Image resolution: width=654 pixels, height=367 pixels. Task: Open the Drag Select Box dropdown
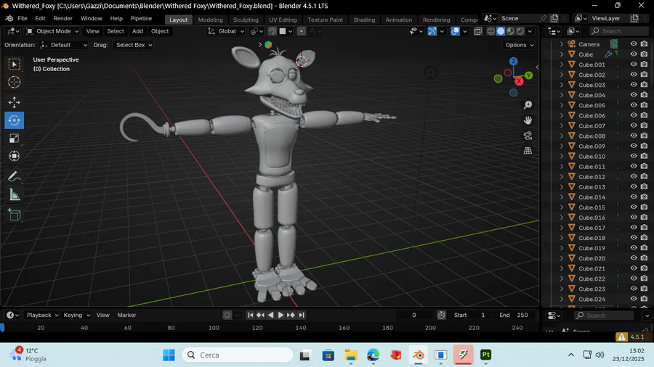[x=134, y=45]
